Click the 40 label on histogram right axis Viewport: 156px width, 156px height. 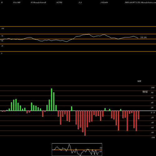(152, 103)
